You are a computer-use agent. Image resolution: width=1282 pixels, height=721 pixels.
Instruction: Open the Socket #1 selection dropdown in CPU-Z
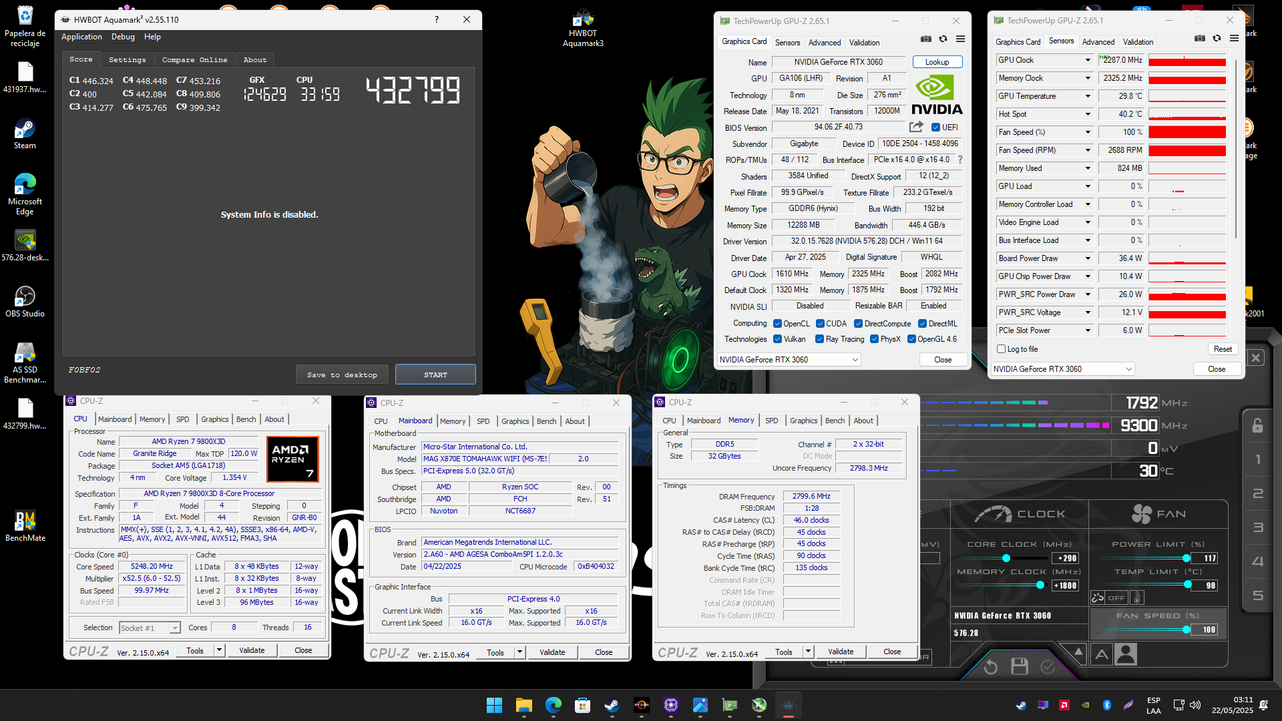click(150, 628)
